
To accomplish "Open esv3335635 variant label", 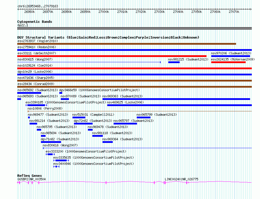I will 93,158.
